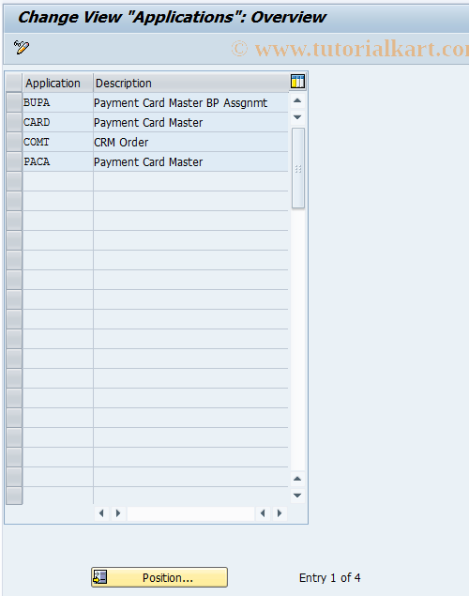
Task: Select row selector for COMT
Action: click(14, 142)
